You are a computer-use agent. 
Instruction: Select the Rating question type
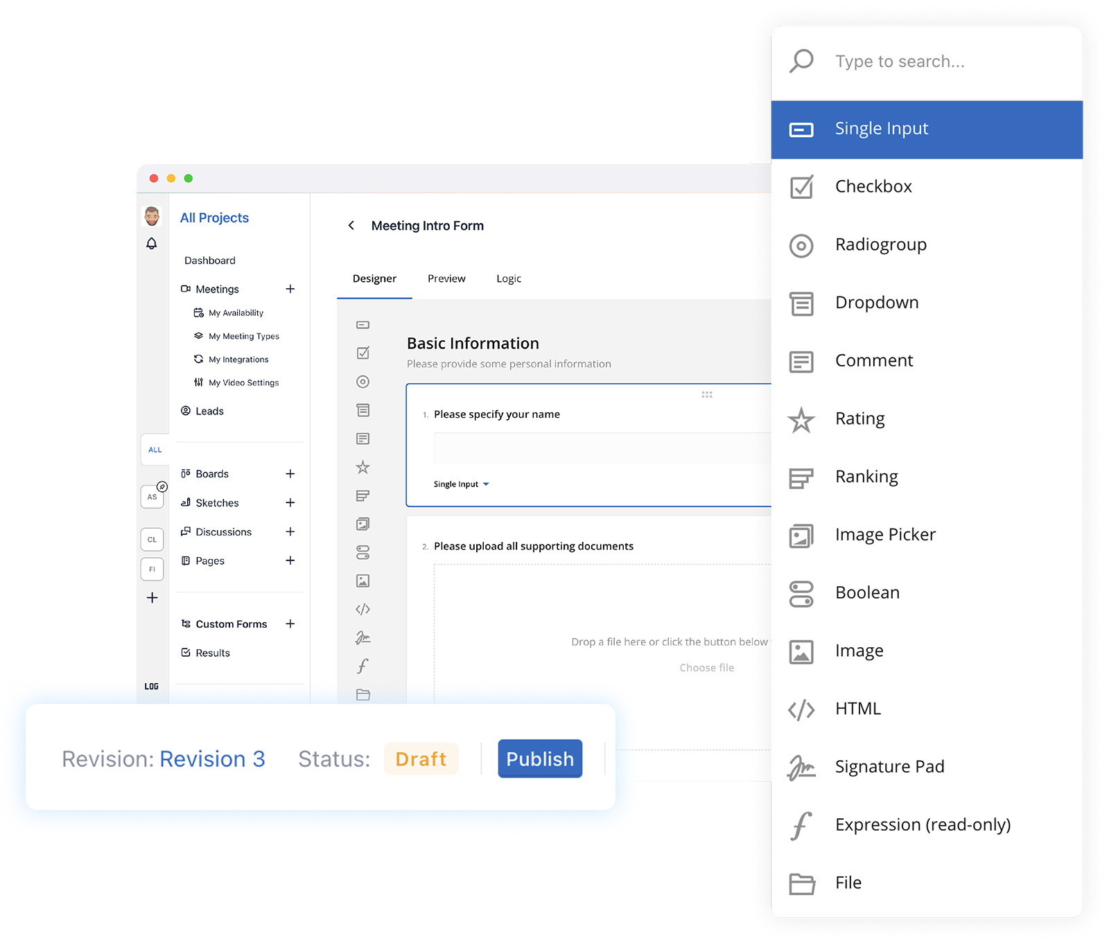tap(927, 419)
